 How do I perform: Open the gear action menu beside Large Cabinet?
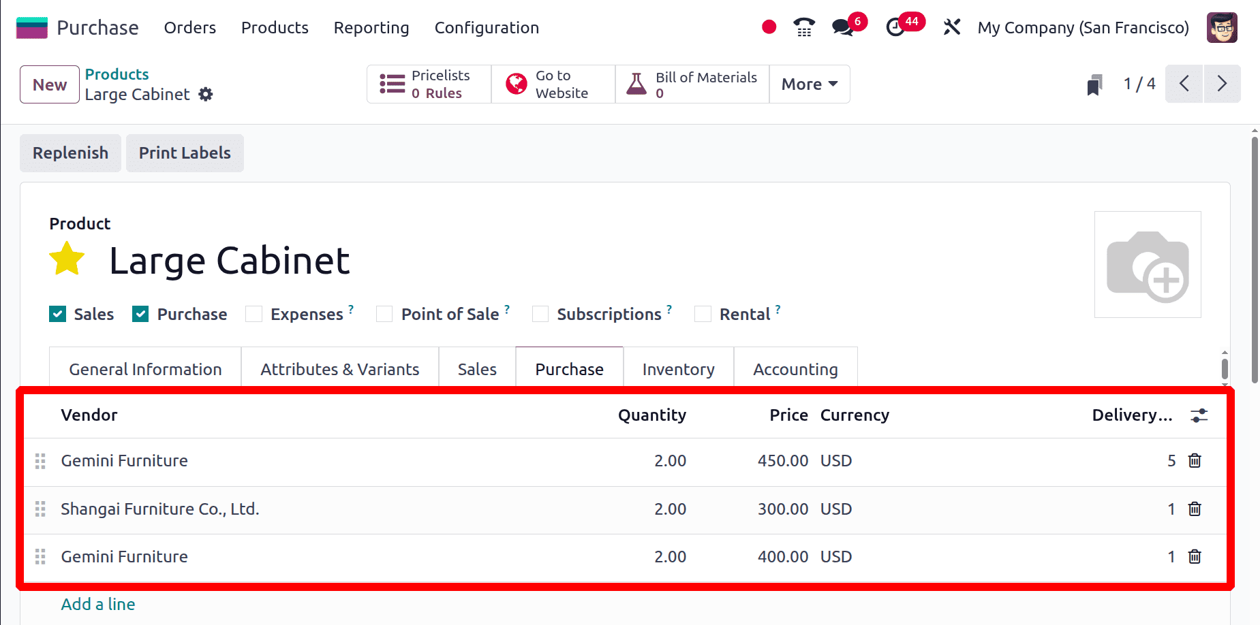click(206, 95)
